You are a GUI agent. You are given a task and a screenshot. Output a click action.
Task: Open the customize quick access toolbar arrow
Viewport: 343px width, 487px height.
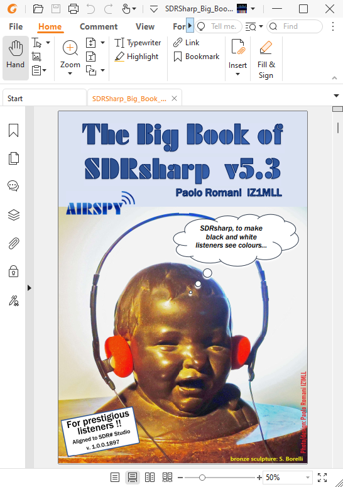154,9
